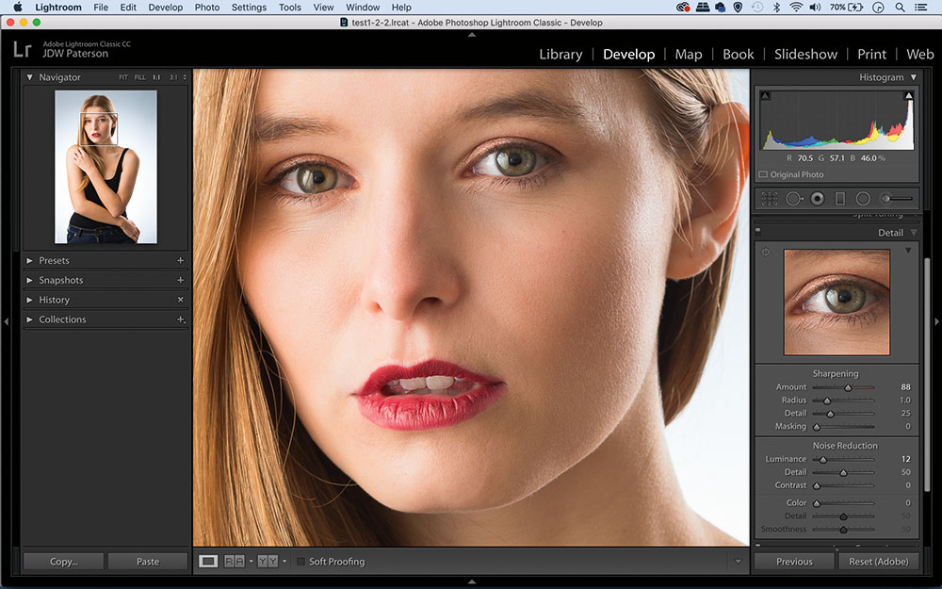Screen dimensions: 942x589
Task: Collapse the Detail panel triangle
Action: click(x=913, y=233)
